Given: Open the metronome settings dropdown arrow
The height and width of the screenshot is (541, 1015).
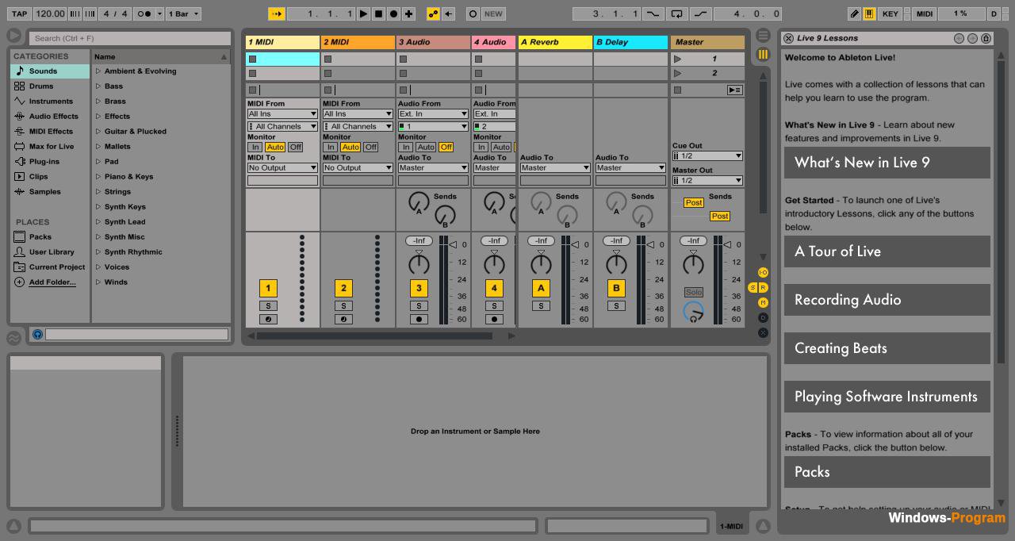Looking at the screenshot, I should (159, 13).
